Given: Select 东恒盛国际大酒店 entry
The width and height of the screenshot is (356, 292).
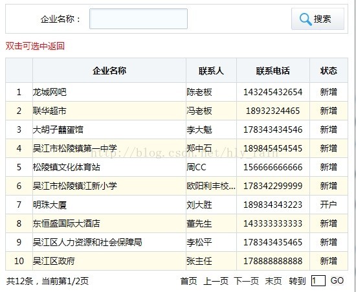Looking at the screenshot, I should (66, 223).
